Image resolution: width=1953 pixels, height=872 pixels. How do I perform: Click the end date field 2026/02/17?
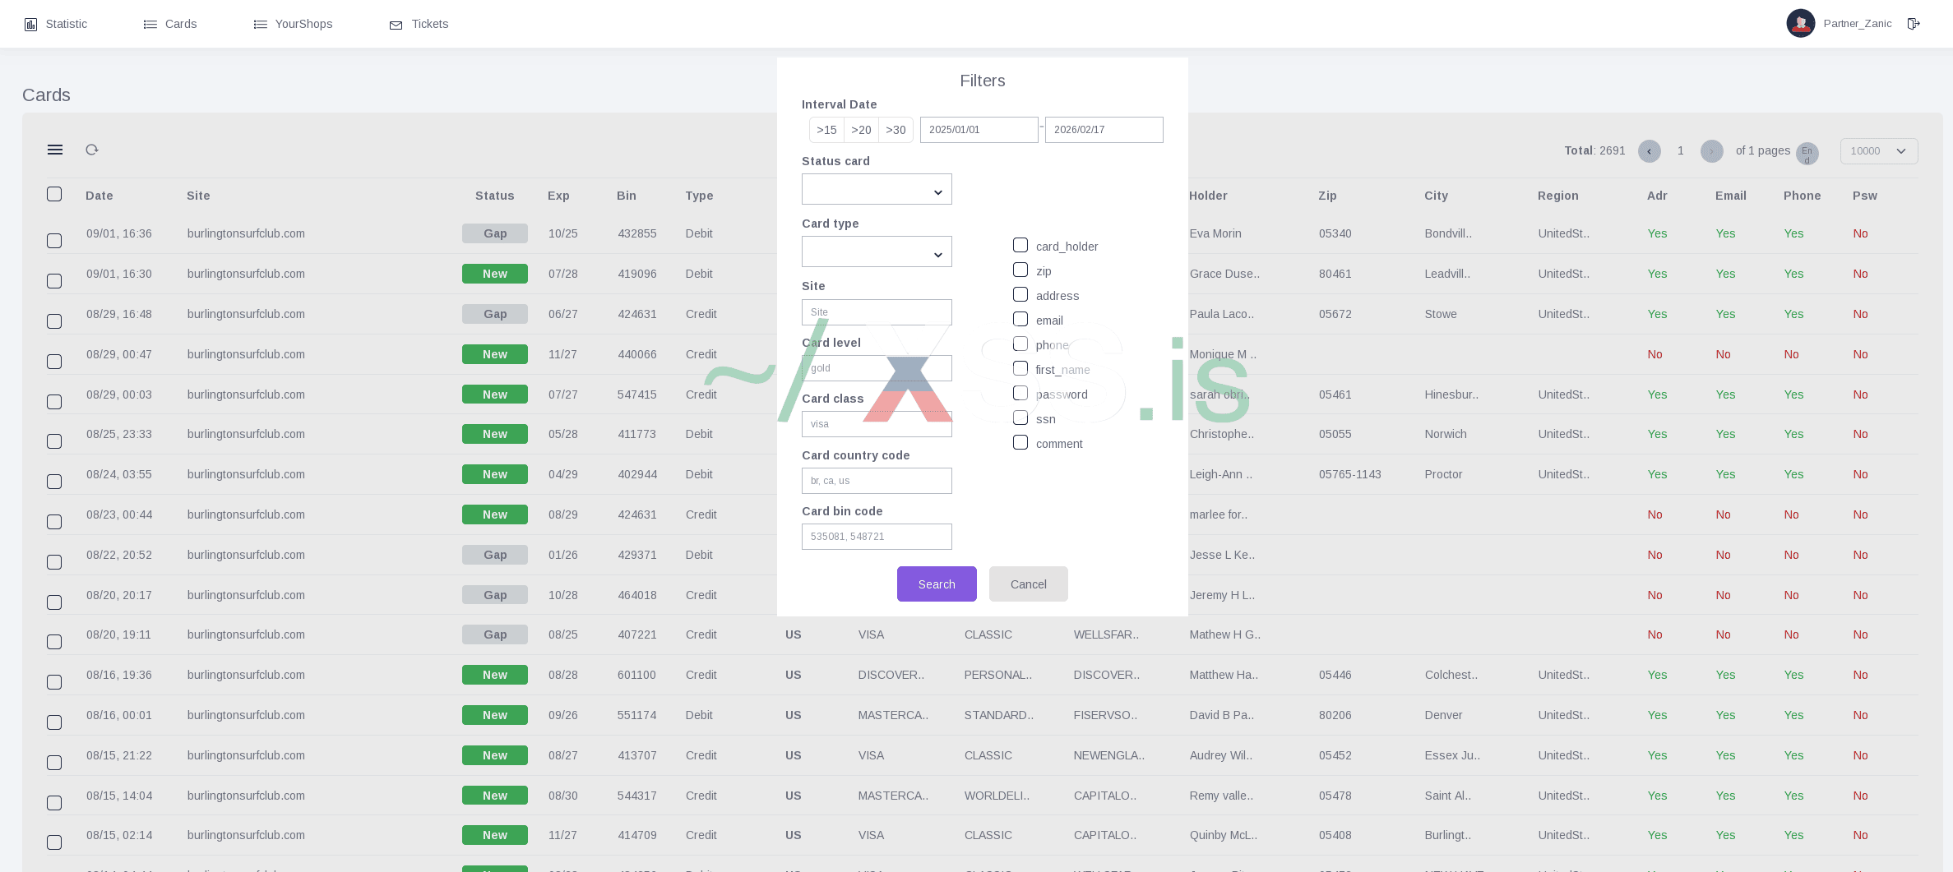click(x=1104, y=130)
